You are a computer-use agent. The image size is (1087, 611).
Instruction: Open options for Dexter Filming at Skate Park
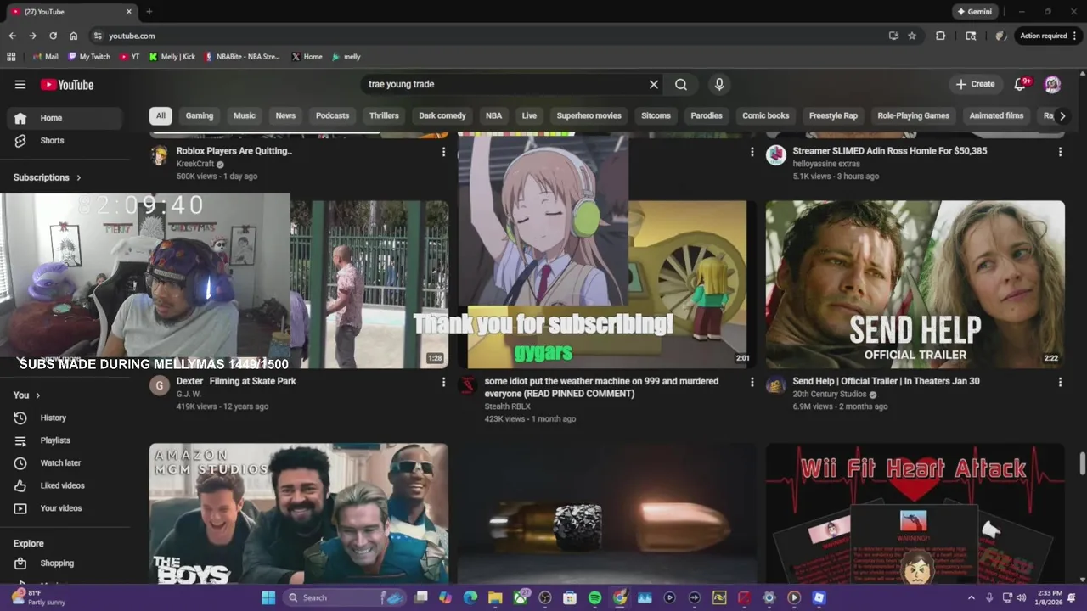443,383
